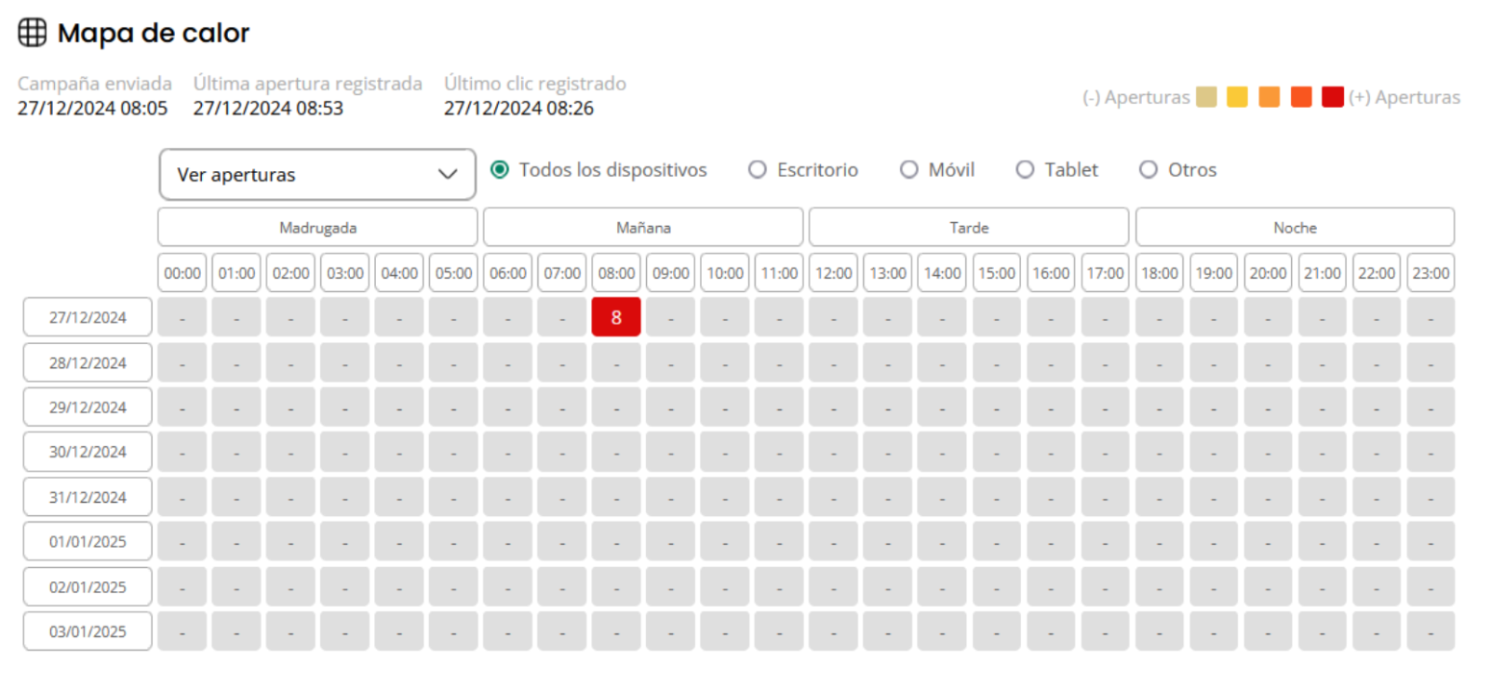
Task: Select Escritorio device radio button
Action: [x=758, y=169]
